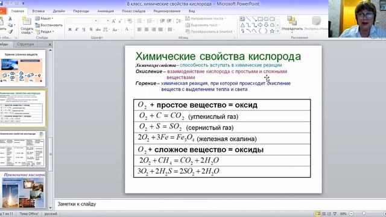Pick the oval shape in gallery
This screenshot has height=217, width=386.
tap(266, 19)
